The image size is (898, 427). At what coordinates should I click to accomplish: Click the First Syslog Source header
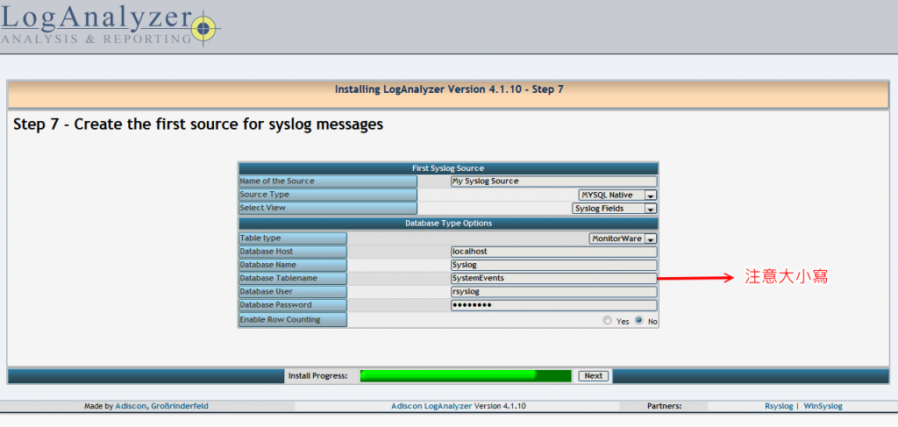[448, 168]
